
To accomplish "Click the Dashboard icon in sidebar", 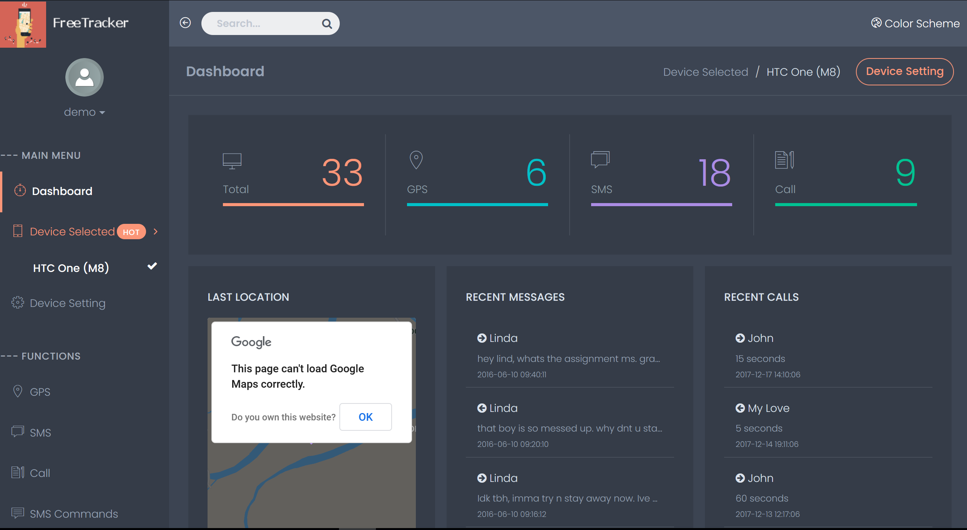I will pos(19,191).
